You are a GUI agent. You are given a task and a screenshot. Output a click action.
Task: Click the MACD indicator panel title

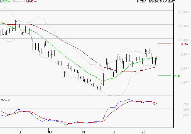pos(5,100)
